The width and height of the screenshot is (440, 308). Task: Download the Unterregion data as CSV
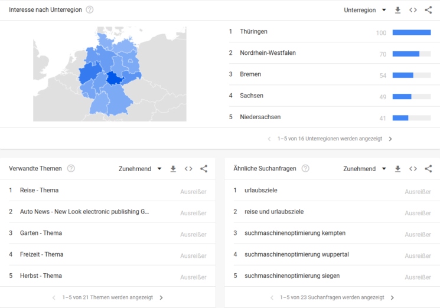click(397, 10)
